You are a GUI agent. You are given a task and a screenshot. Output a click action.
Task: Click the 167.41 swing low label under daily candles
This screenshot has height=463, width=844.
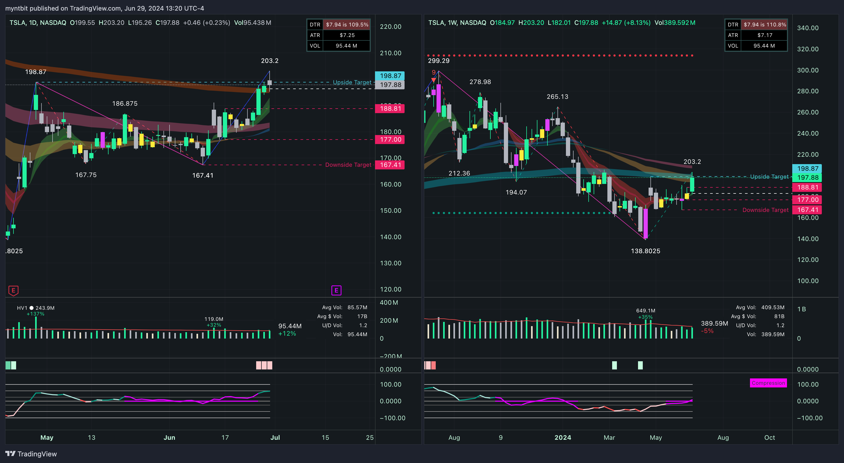click(203, 175)
